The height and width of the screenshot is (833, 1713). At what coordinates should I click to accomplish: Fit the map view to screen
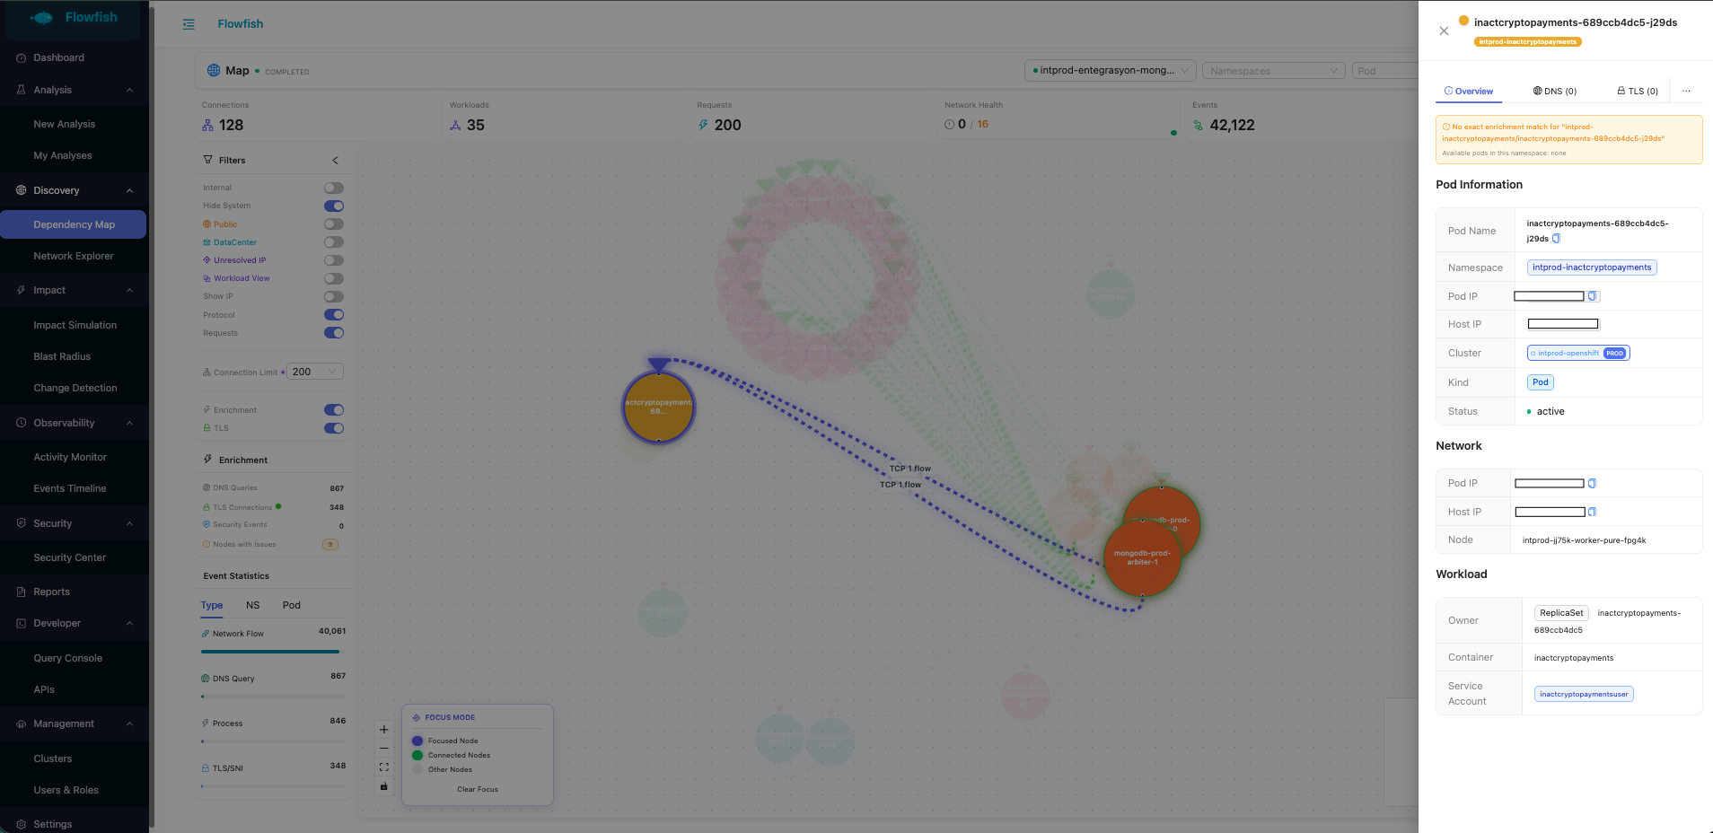tap(384, 767)
